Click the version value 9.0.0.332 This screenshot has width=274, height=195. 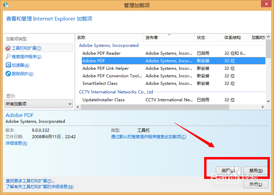point(40,130)
